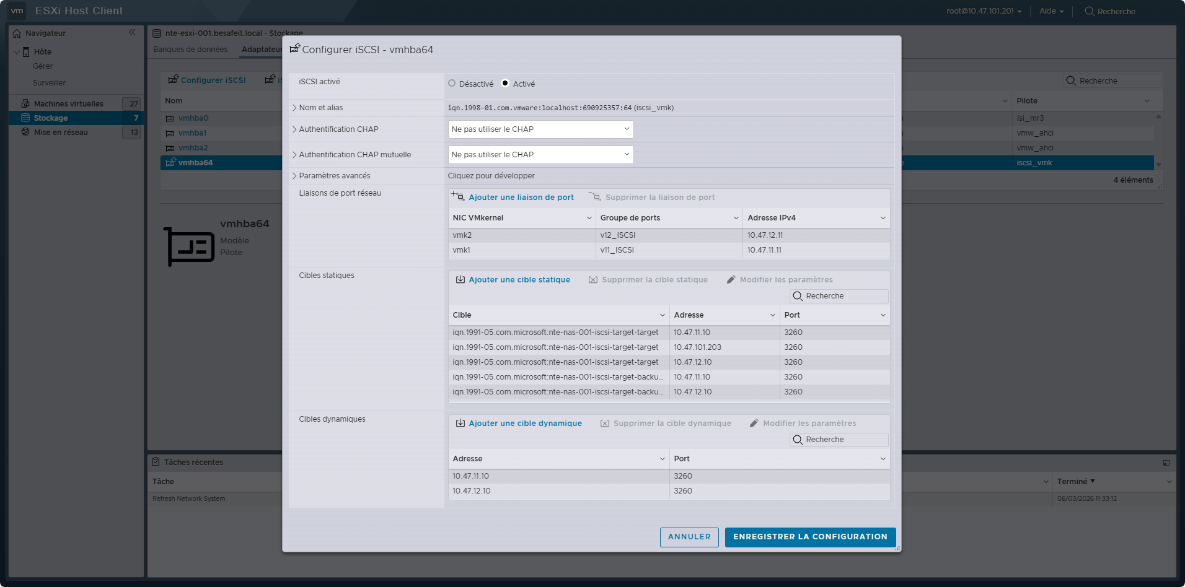Open Surveiller under Hôte
This screenshot has height=587, width=1185.
click(x=49, y=83)
